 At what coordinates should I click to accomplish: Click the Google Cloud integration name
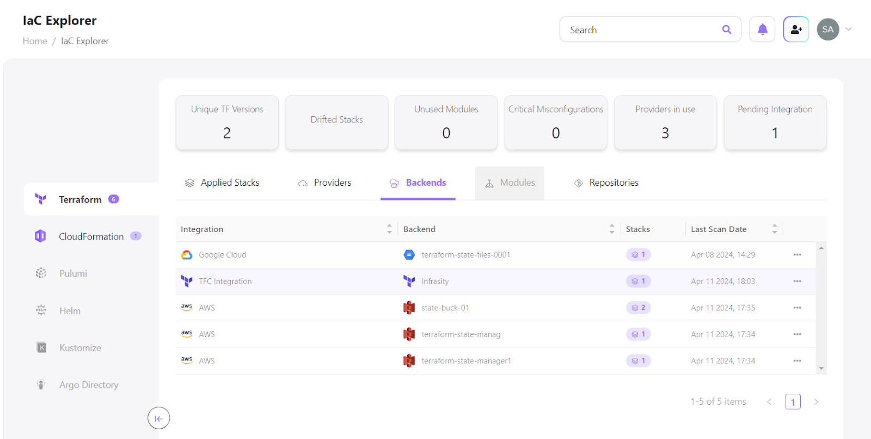click(x=222, y=255)
